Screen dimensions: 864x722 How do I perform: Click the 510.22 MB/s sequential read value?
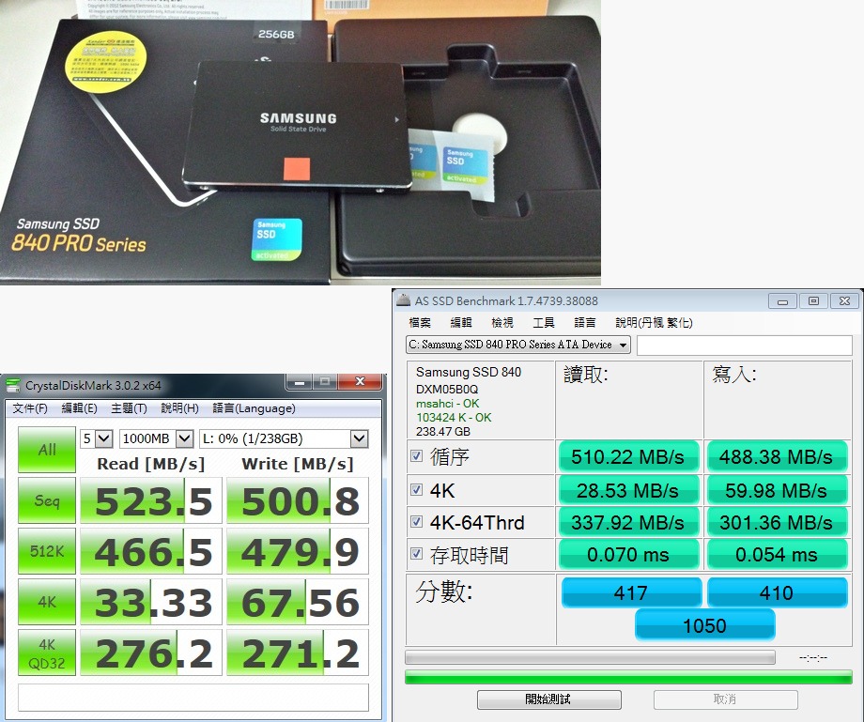tap(628, 456)
